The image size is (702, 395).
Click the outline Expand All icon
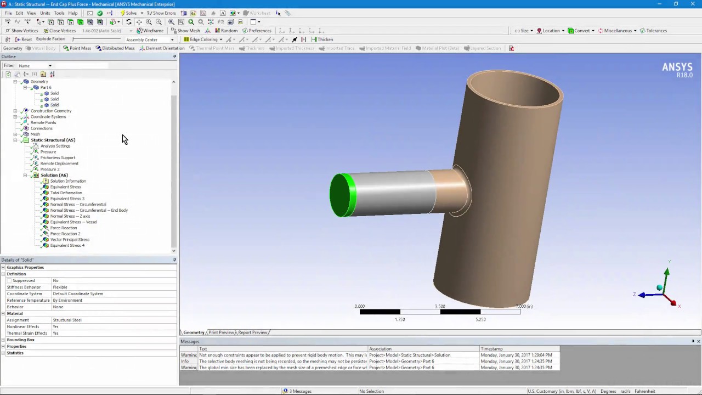35,74
